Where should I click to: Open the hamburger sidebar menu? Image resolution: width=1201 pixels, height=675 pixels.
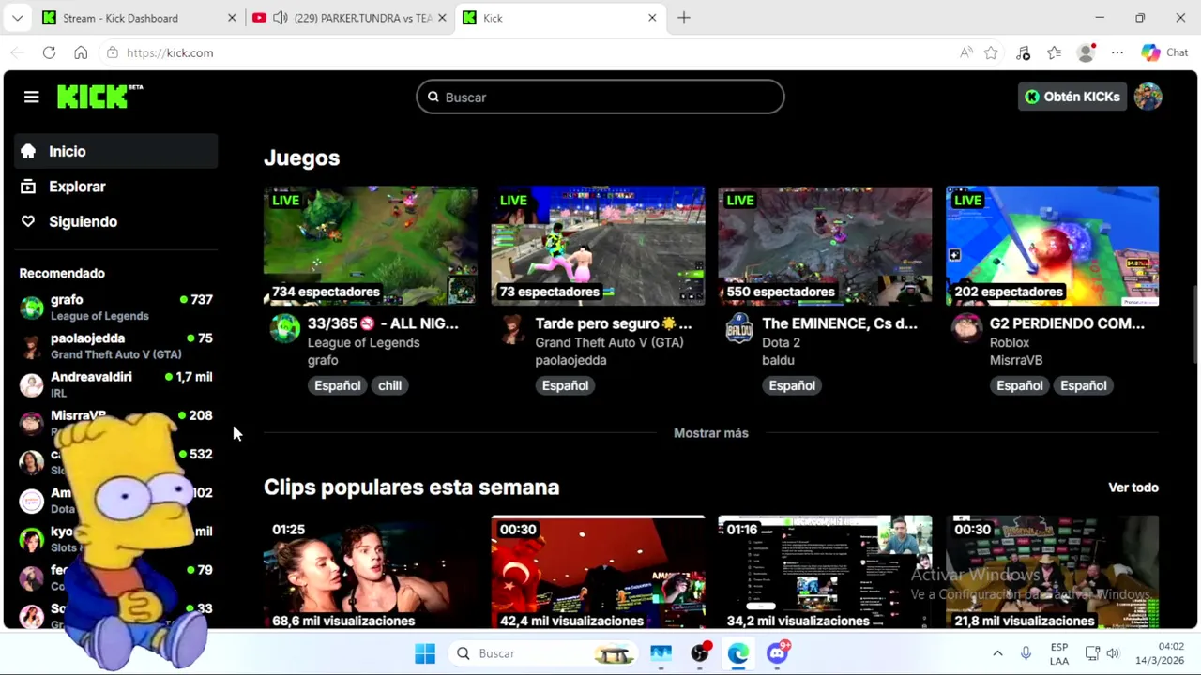(31, 97)
